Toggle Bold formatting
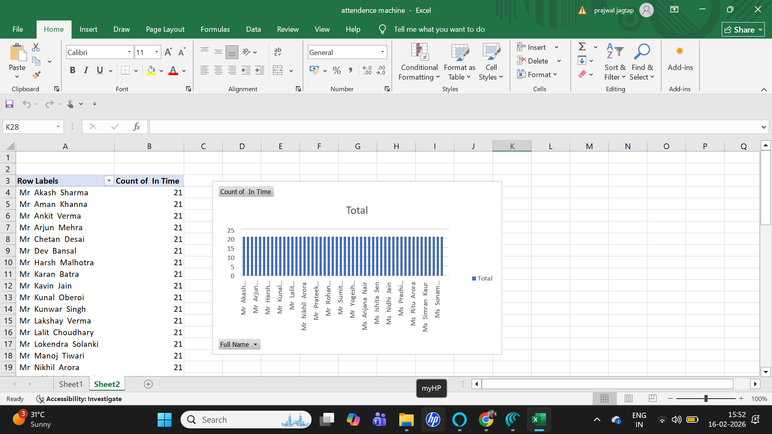 coord(72,70)
